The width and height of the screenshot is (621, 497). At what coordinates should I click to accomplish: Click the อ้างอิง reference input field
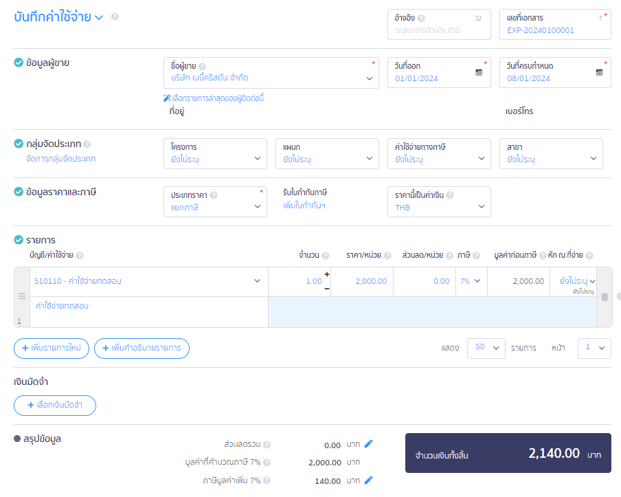pos(439,25)
